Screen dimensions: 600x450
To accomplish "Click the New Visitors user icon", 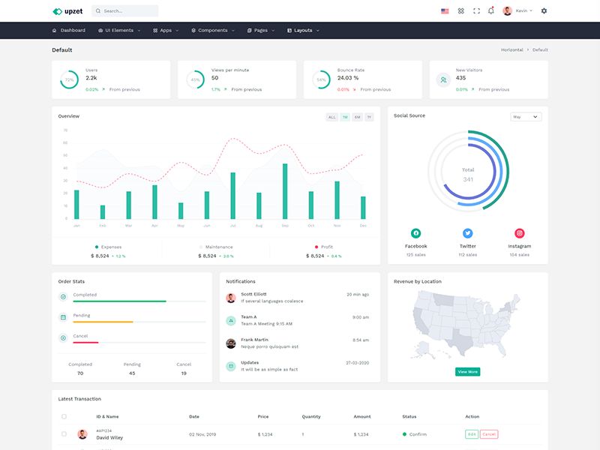I will 443,80.
